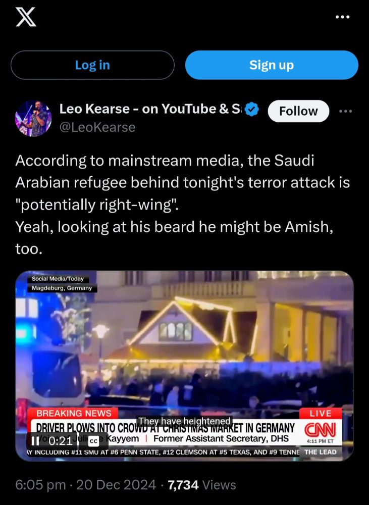The width and height of the screenshot is (369, 505).
Task: Click the red LIVE badge in video
Action: point(321,413)
